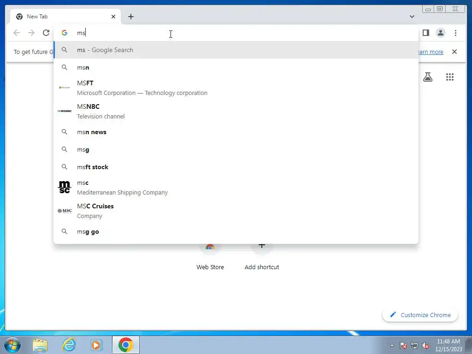
Task: Open the clock showing 11:48 AM
Action: click(448, 345)
